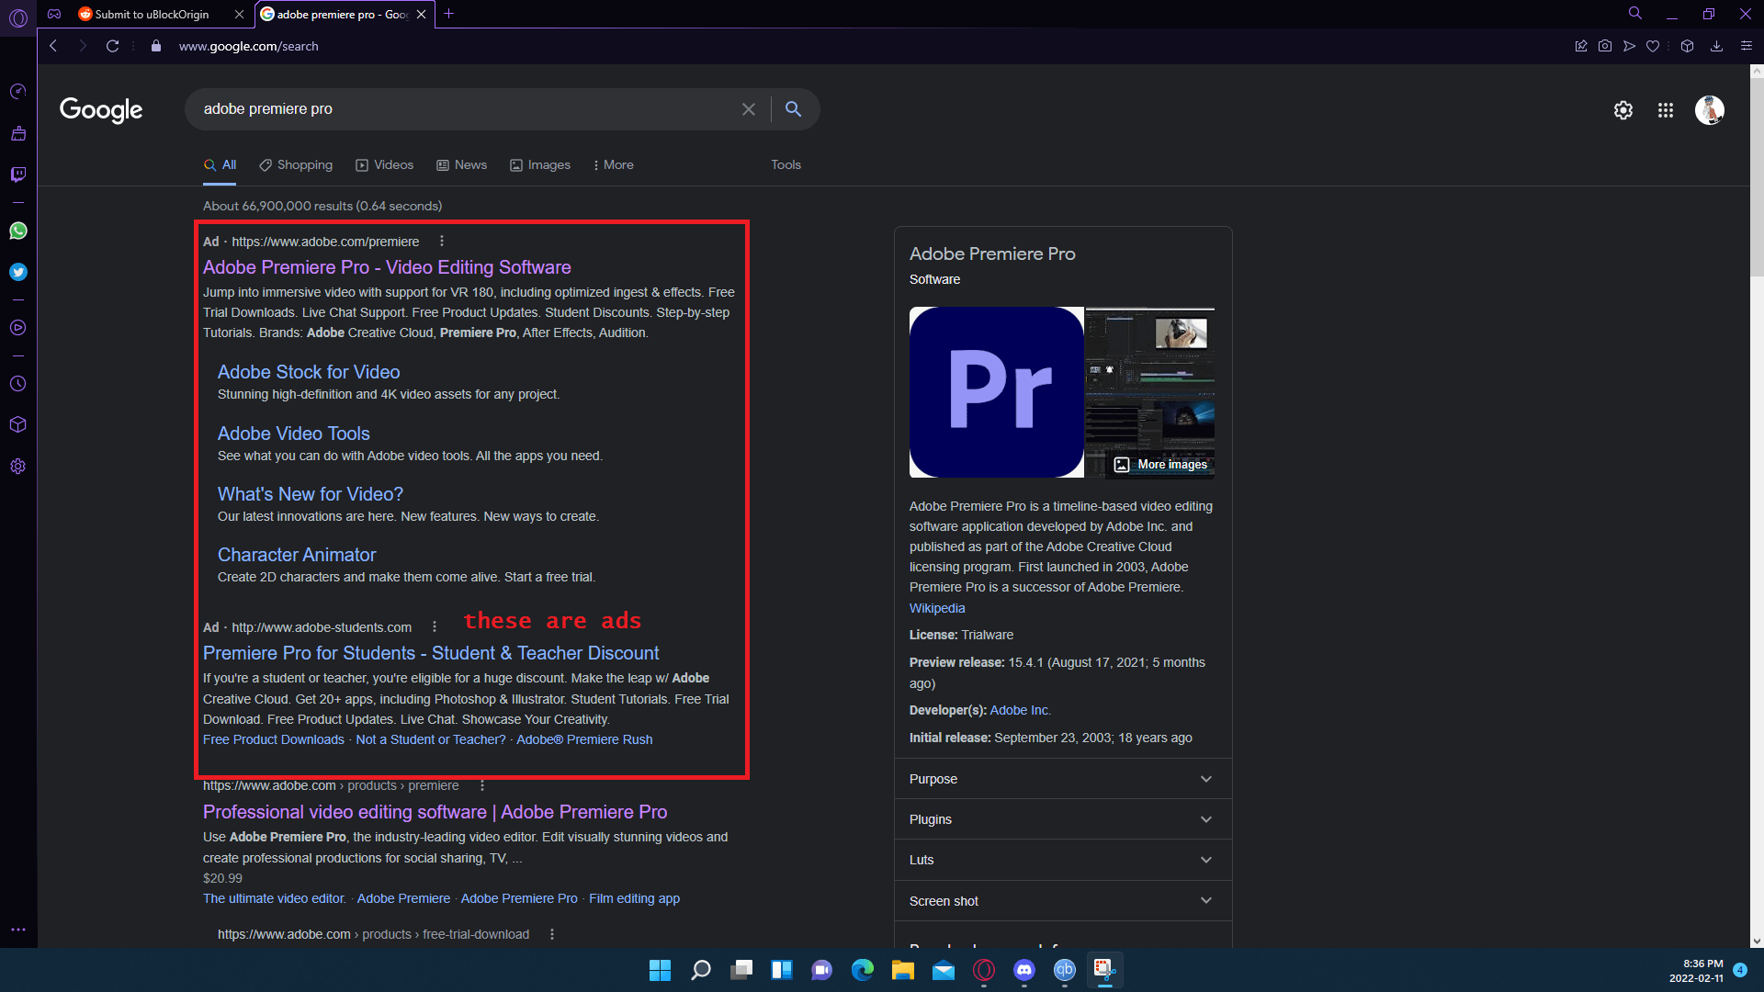Select the All results tab
1764x992 pixels.
pyautogui.click(x=220, y=165)
